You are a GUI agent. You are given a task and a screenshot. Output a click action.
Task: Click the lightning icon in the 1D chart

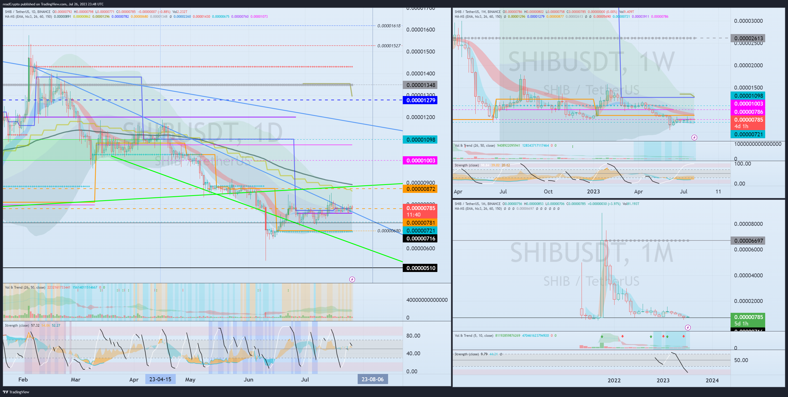point(352,279)
